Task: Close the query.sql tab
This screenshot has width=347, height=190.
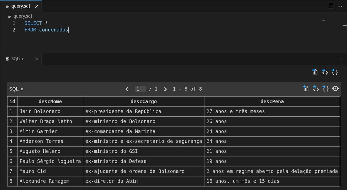Action: [36, 6]
